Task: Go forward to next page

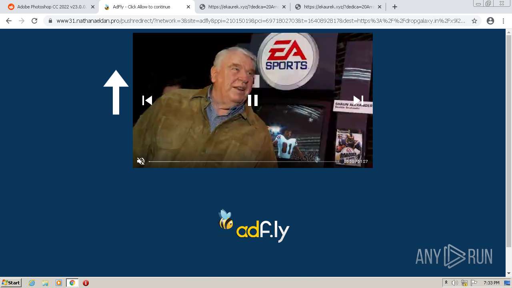Action: click(22, 21)
